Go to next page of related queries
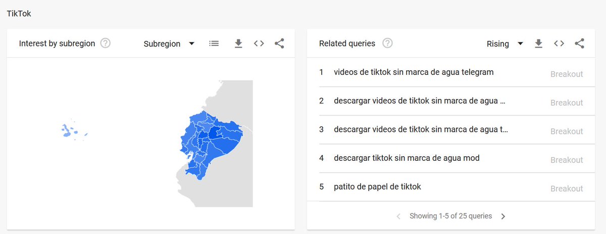The image size is (606, 234). (x=503, y=216)
